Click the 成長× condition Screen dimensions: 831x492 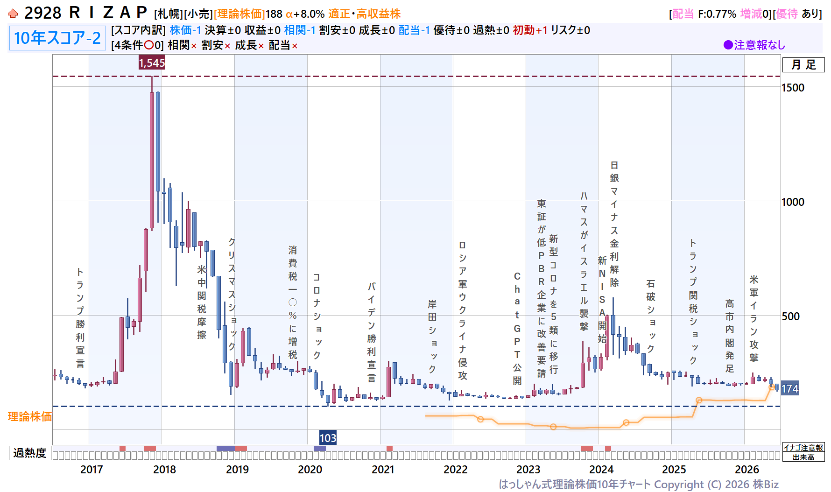pos(250,45)
